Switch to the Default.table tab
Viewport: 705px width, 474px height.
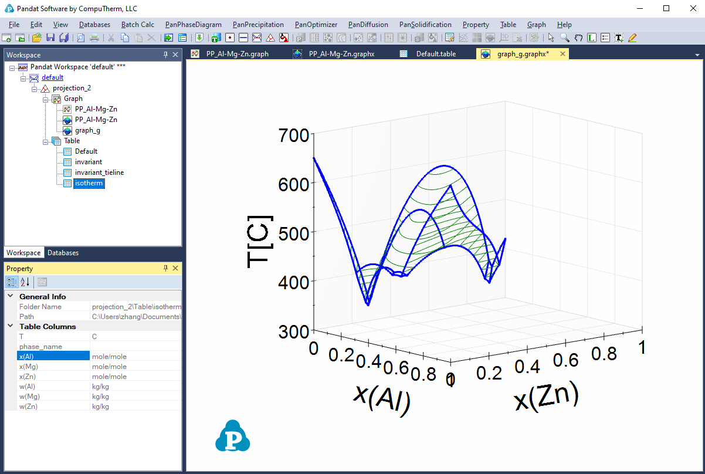436,54
